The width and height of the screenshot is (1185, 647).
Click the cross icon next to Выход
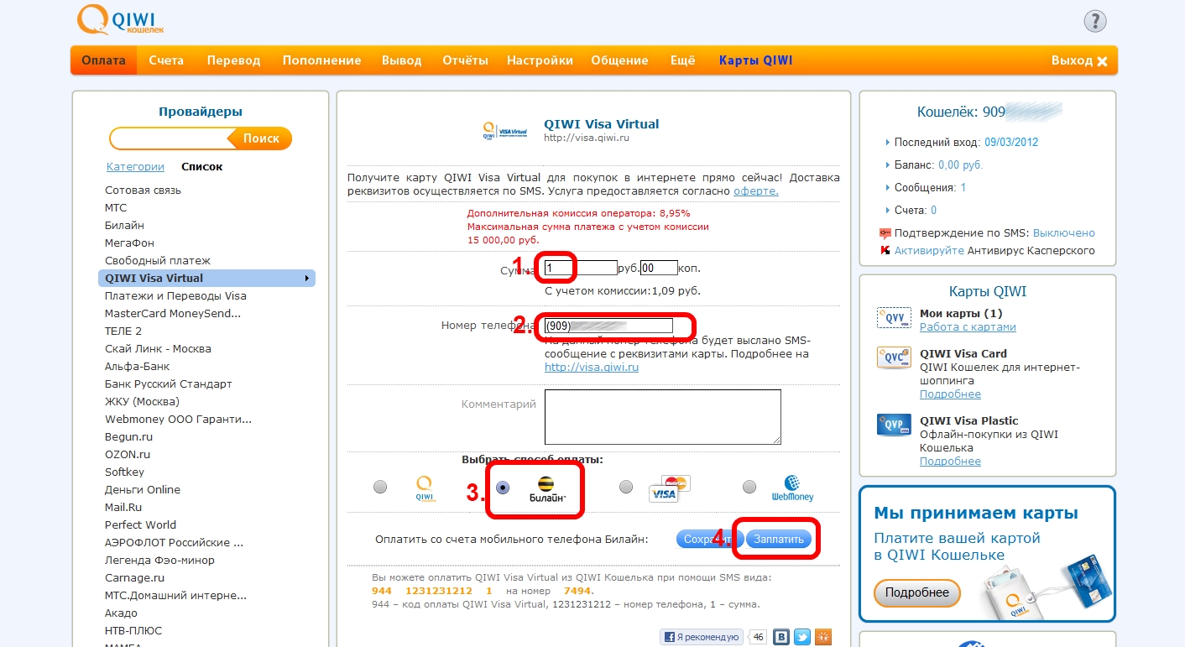coord(1102,61)
